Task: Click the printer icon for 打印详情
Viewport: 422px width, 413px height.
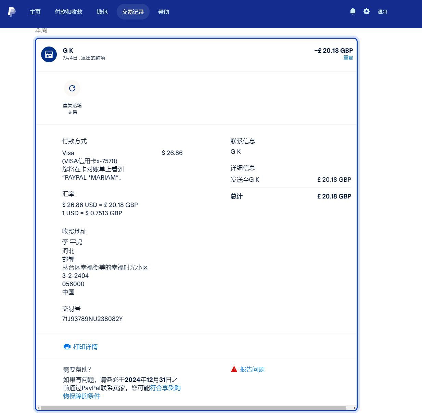Action: [67, 347]
